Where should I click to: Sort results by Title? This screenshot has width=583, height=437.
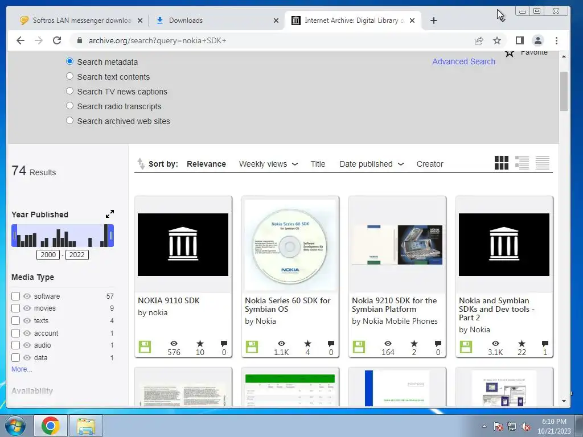click(x=318, y=164)
